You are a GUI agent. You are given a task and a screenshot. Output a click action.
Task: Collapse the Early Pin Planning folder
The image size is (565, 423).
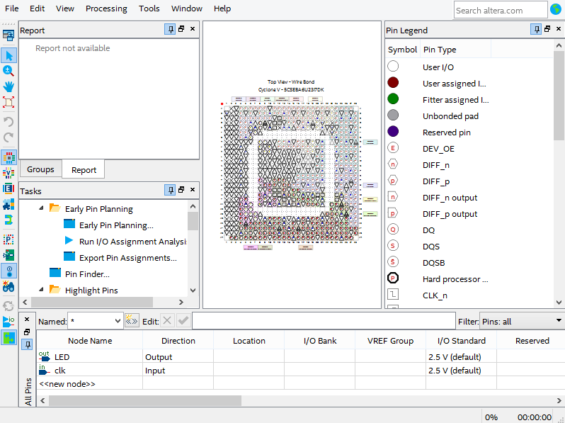point(41,209)
